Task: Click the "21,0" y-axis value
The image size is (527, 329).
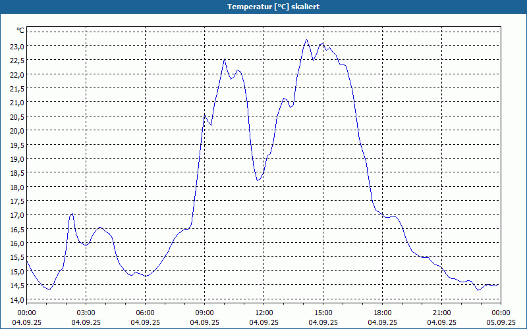Action: (x=17, y=103)
